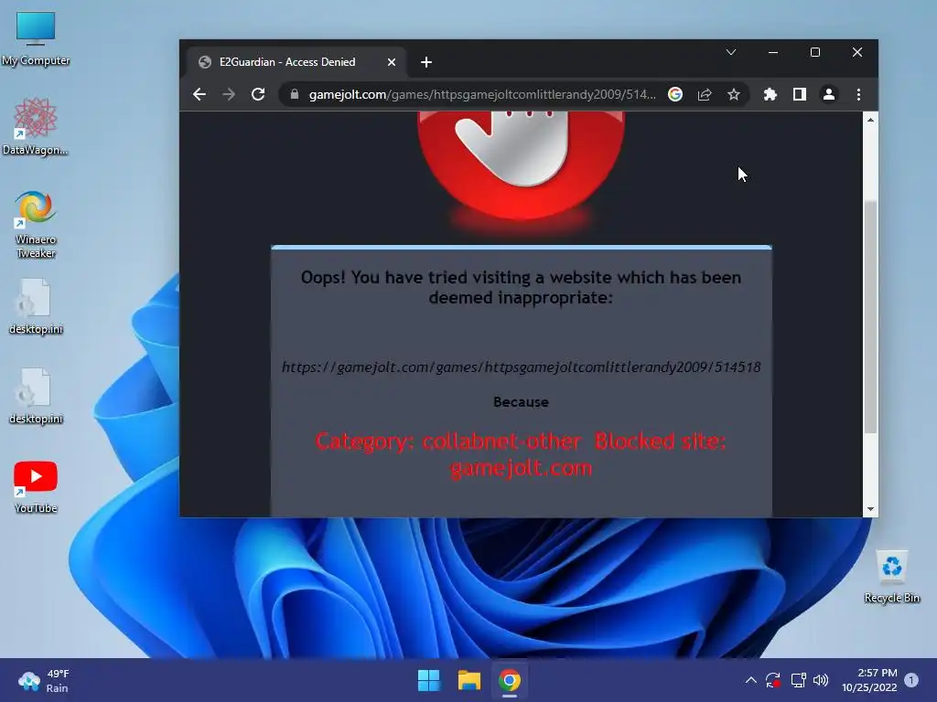Show hidden system tray icons
The image size is (937, 702).
(x=751, y=680)
